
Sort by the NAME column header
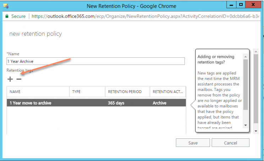tap(38, 92)
